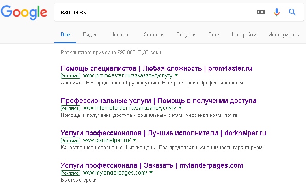
Task: Open the 'Помощь специалистов' result title
Action: click(156, 68)
